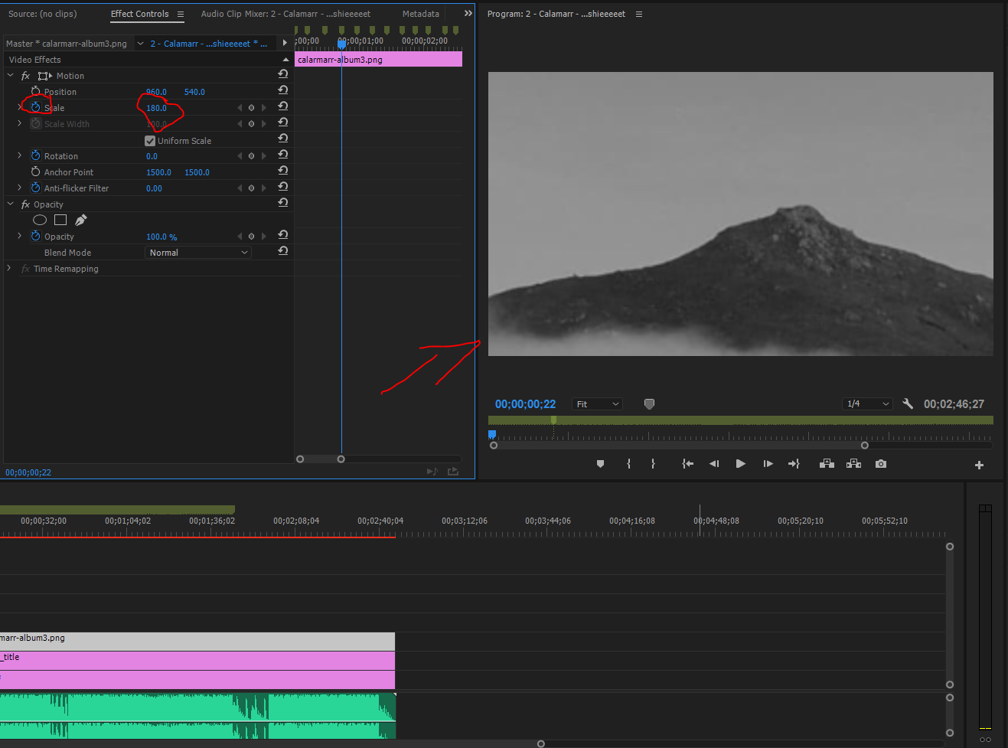Select the ellipse mask tool under Opacity
Image resolution: width=1008 pixels, height=748 pixels.
coord(39,220)
